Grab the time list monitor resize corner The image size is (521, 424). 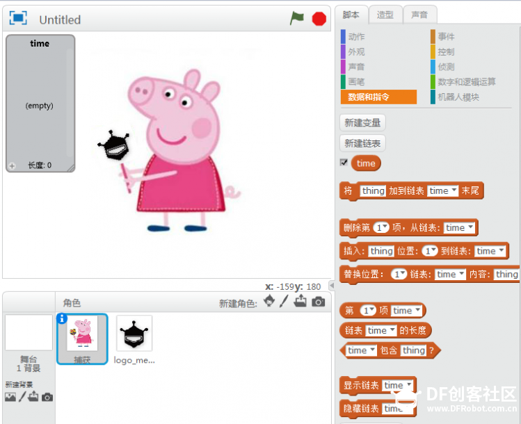tap(71, 168)
